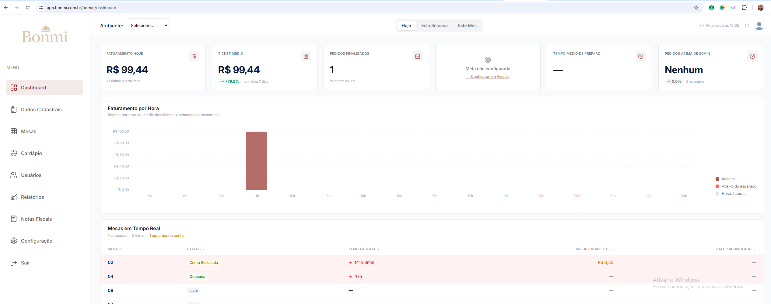
Task: Click the clock icon on Tempo Médio de Preparo
Action: [640, 56]
